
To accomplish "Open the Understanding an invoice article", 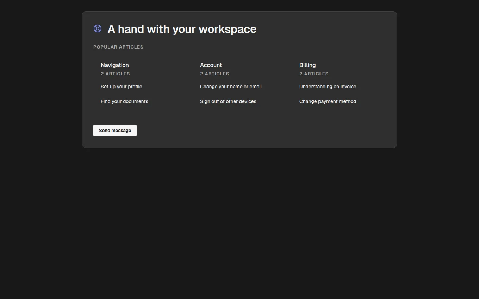I will point(328,87).
